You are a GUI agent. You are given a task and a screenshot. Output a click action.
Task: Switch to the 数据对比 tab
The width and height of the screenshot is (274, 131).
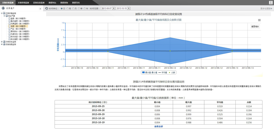tap(52, 2)
